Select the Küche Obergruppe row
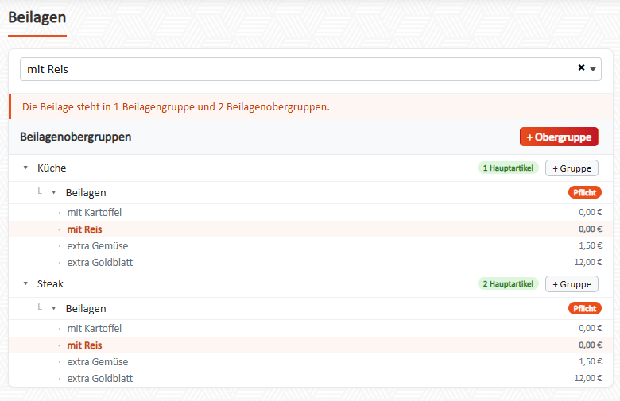Viewport: 620px width, 401px height. [311, 168]
